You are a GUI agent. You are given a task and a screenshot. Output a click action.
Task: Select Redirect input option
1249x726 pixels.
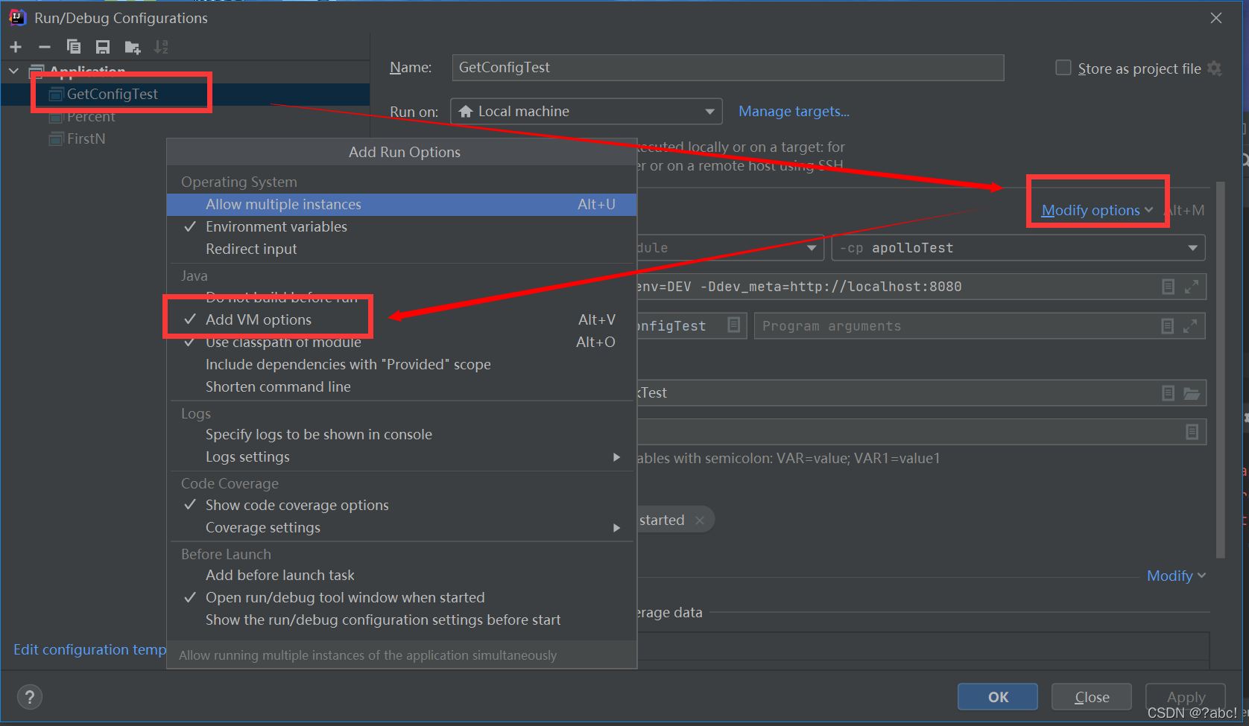[402, 249]
